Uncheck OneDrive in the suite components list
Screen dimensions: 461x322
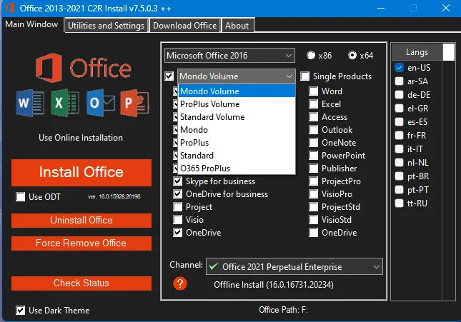point(177,233)
